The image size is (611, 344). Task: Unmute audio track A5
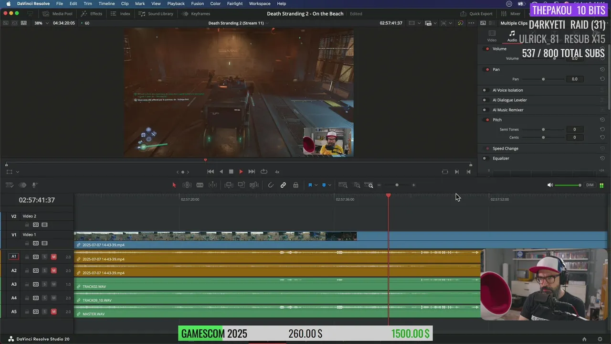[x=53, y=312]
